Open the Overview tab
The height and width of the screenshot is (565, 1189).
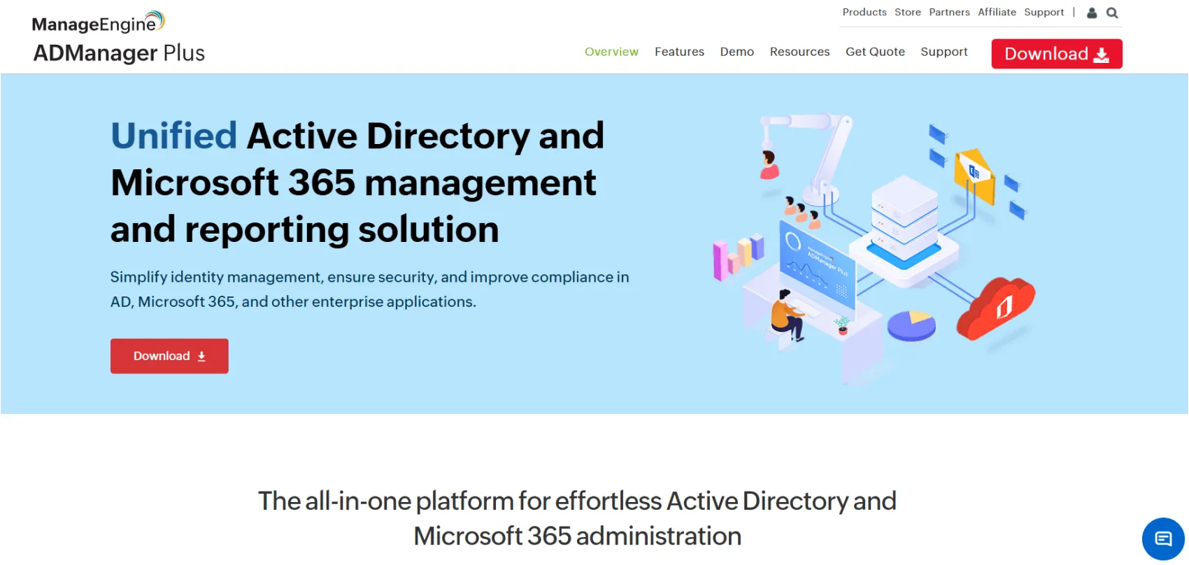click(x=611, y=52)
